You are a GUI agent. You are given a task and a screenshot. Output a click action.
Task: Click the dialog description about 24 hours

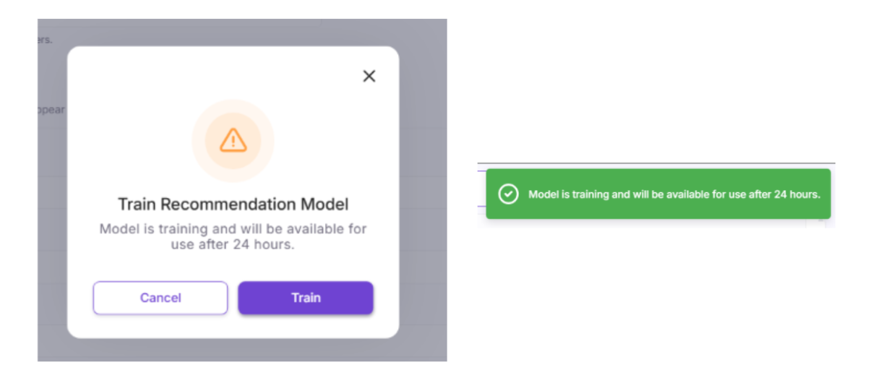[x=233, y=236]
